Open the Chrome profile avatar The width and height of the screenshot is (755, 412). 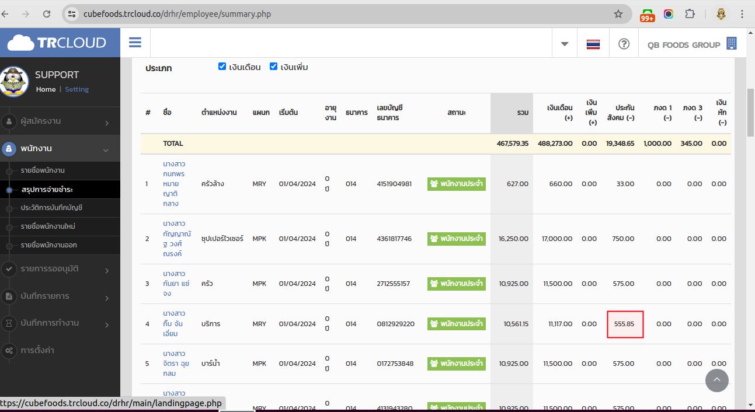pyautogui.click(x=721, y=14)
